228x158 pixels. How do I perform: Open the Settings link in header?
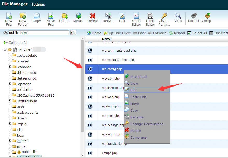pyautogui.click(x=38, y=4)
